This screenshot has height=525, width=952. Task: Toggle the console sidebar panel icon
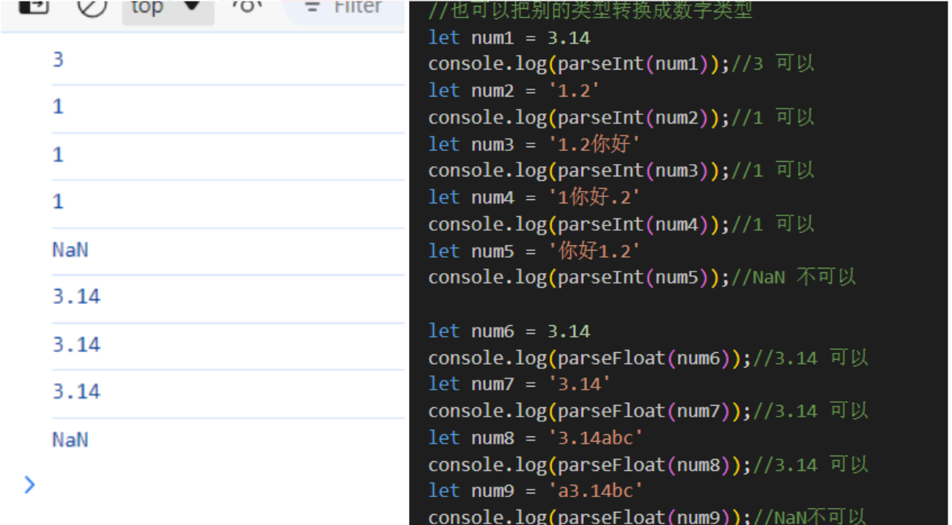coord(33,7)
